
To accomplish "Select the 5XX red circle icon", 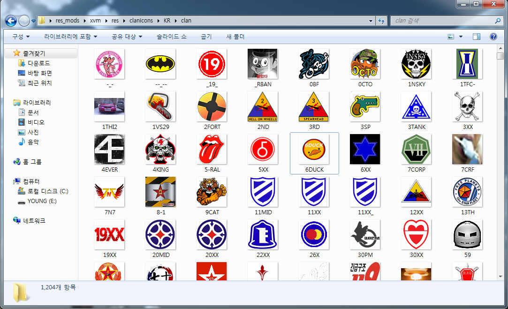I will click(x=263, y=149).
